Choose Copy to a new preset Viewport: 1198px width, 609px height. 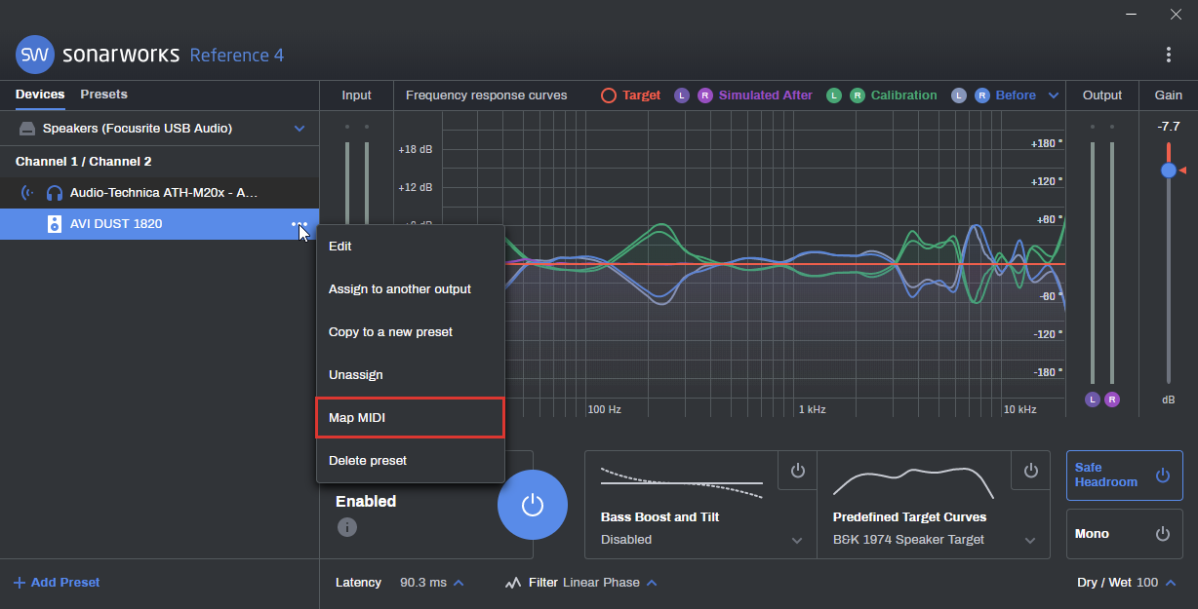tap(411, 332)
